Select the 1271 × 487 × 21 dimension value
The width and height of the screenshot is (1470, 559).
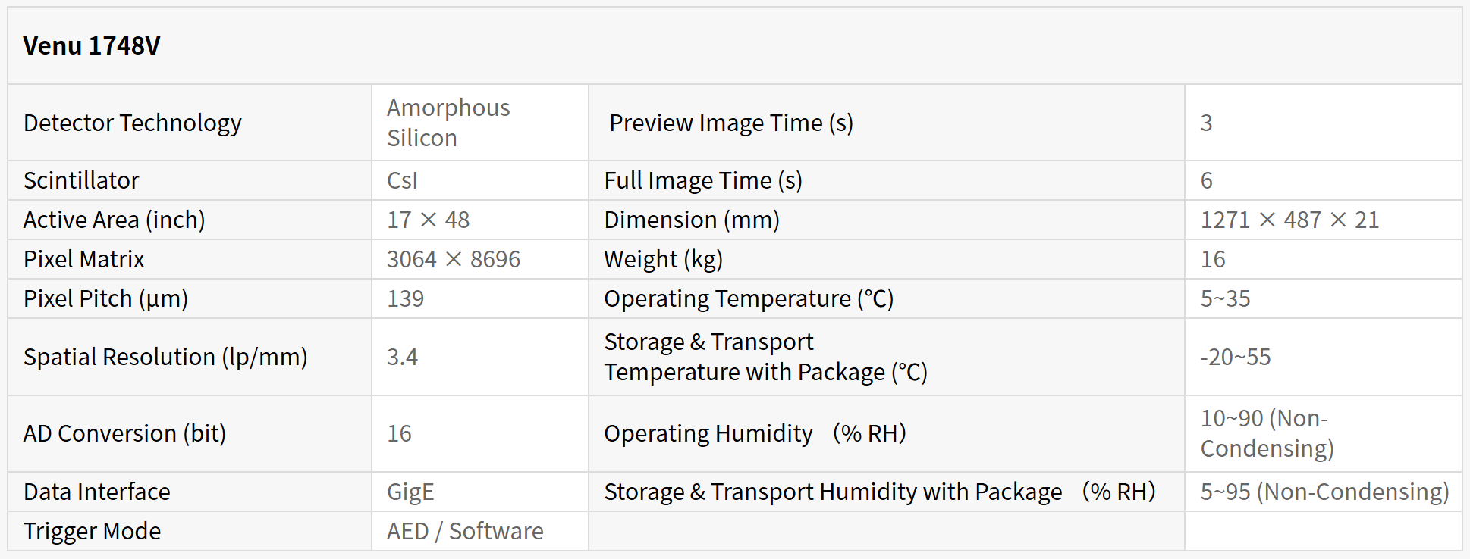pos(1289,220)
